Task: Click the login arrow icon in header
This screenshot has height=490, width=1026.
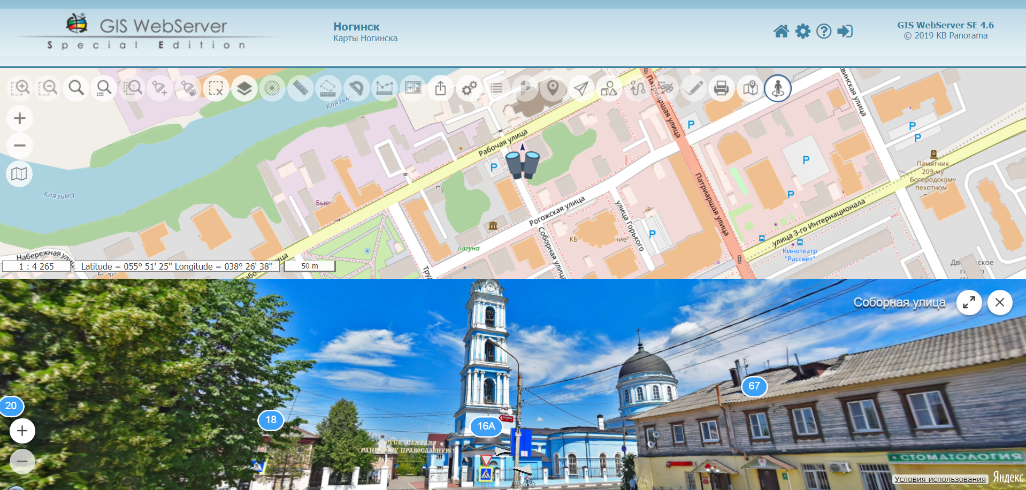Action: pos(845,31)
